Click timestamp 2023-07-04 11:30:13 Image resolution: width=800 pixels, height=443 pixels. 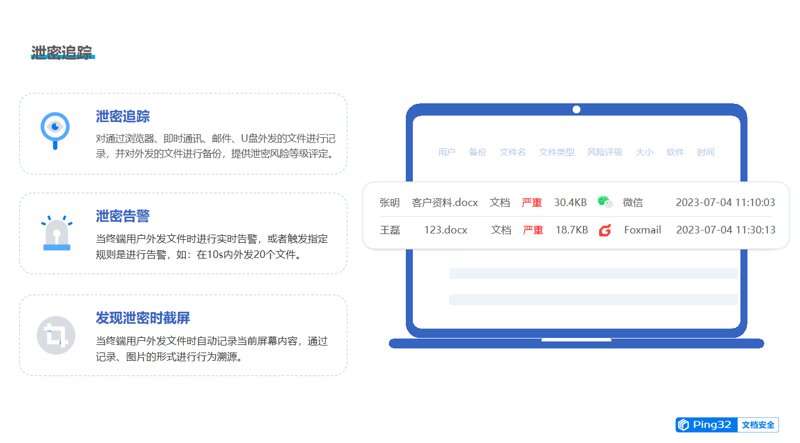click(x=726, y=230)
